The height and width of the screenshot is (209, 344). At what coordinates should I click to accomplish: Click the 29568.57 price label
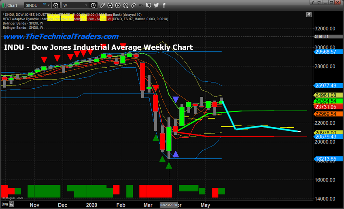[x=328, y=52]
